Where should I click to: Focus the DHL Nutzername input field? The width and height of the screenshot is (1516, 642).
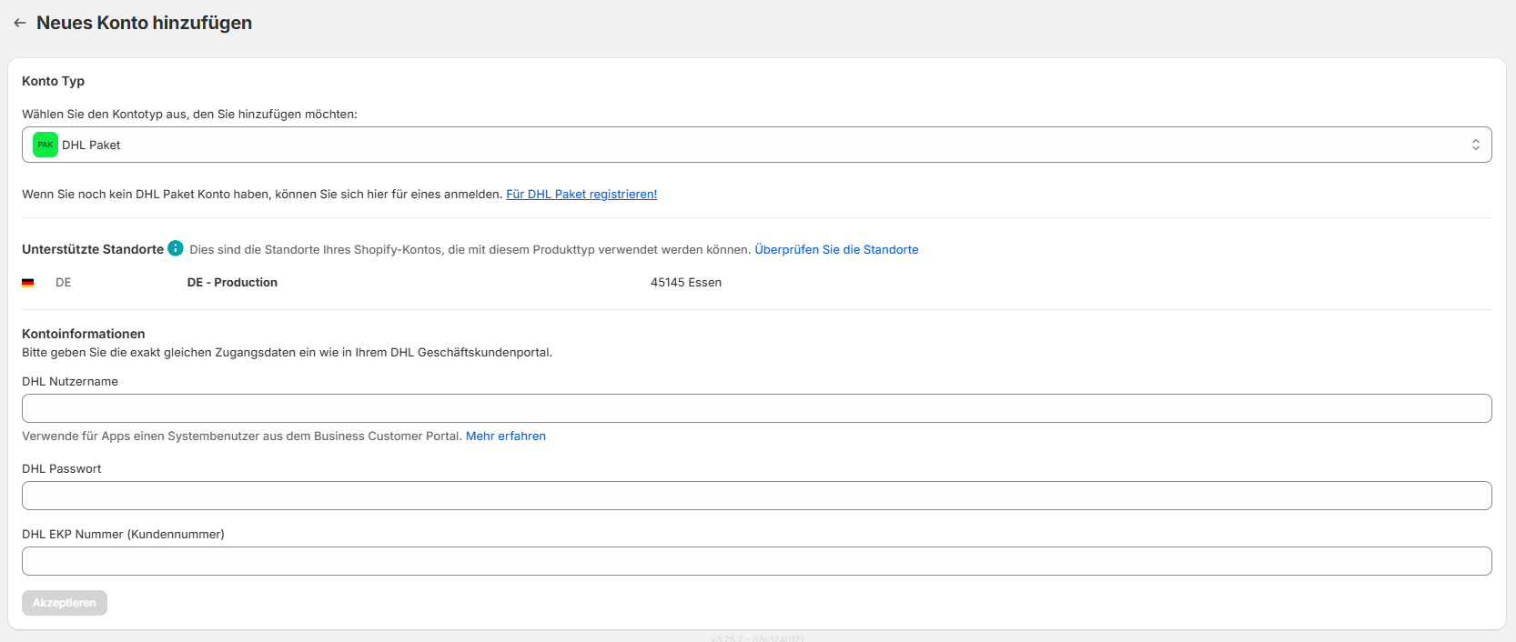pyautogui.click(x=756, y=408)
